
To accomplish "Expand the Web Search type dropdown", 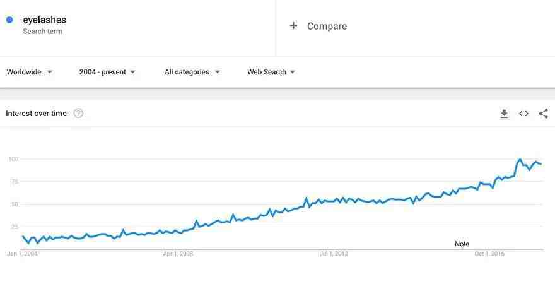I will 271,72.
